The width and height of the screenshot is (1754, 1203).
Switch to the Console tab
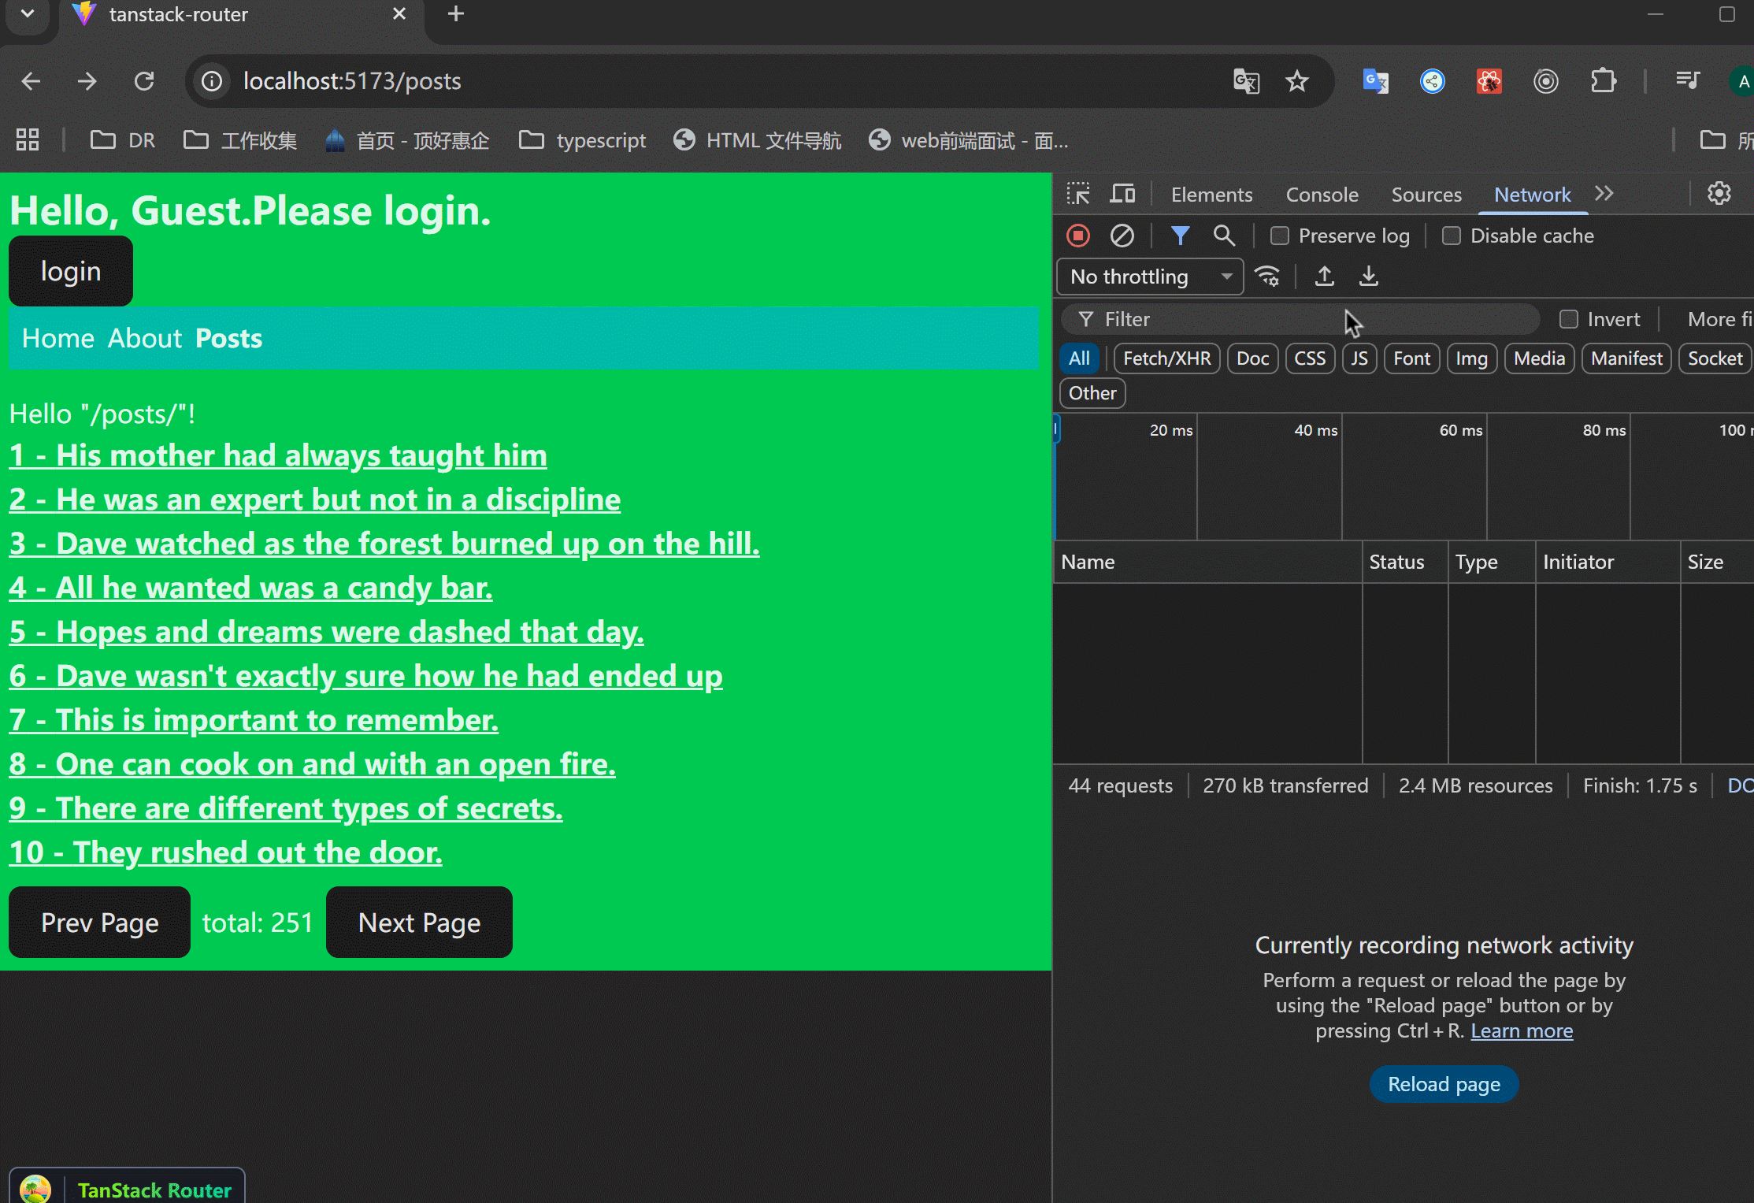click(x=1322, y=195)
